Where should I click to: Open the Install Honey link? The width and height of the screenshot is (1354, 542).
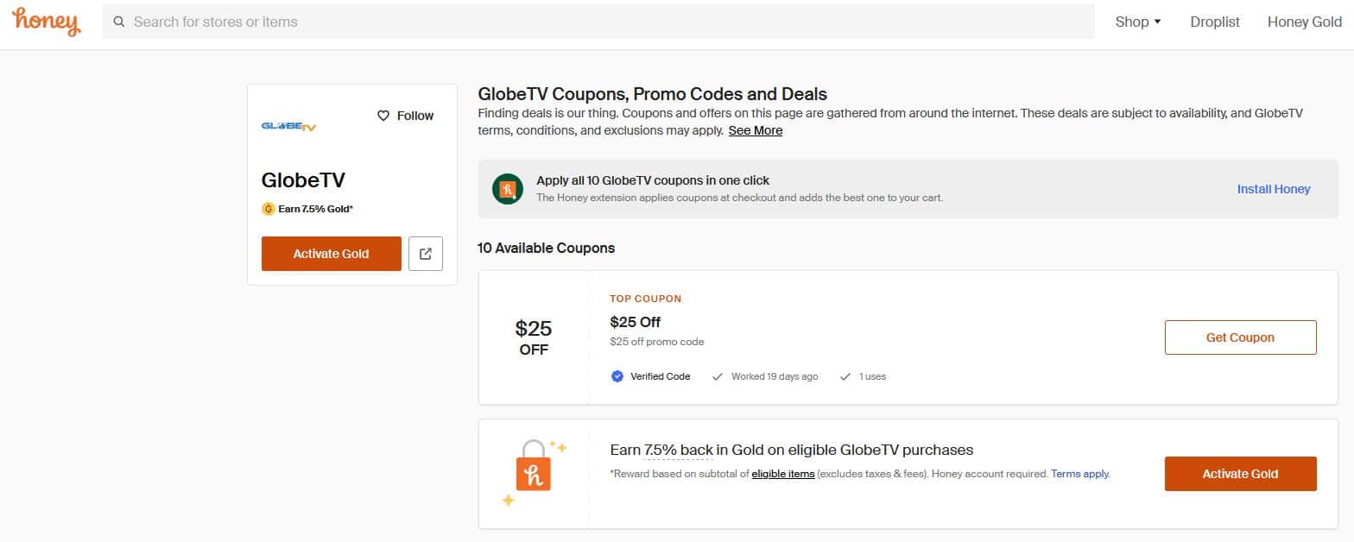click(1273, 188)
